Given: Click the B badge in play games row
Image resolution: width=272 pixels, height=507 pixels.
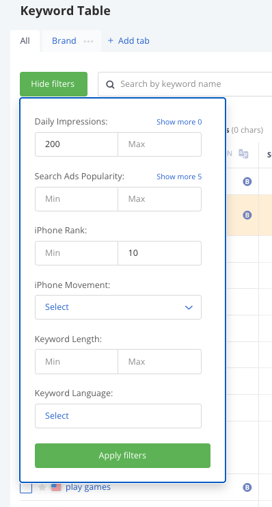Looking at the screenshot, I should (247, 487).
